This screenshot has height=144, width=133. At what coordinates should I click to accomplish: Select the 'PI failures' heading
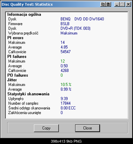pos(17,57)
